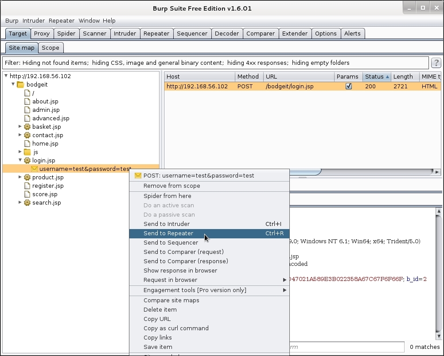Collapse the http://192.168.56.102 tree node
The image size is (444, 356).
click(x=6, y=76)
